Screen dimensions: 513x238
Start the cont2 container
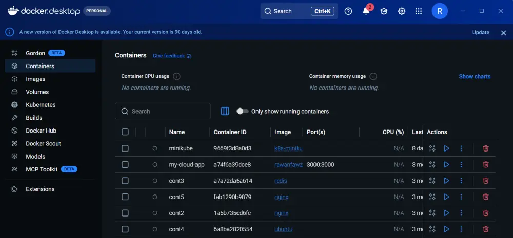pyautogui.click(x=447, y=213)
